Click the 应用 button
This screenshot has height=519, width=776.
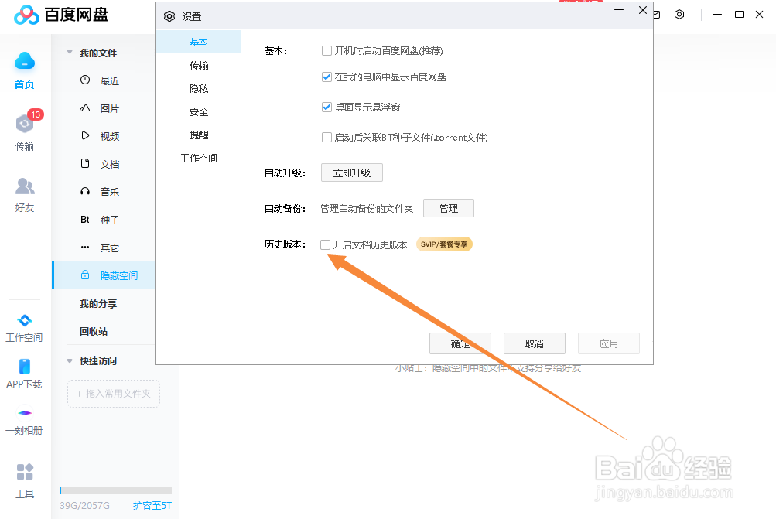[609, 343]
